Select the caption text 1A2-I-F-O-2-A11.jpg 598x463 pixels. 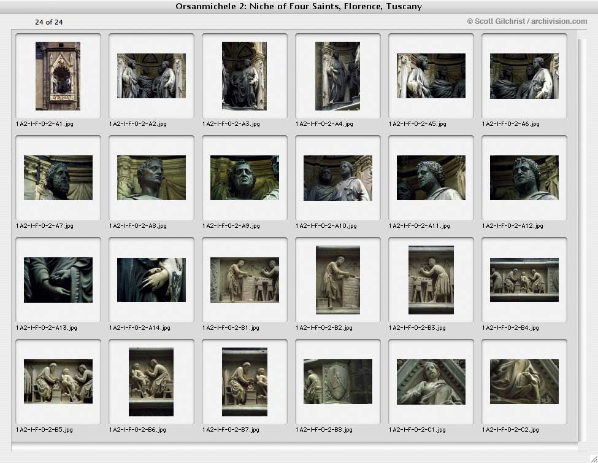click(x=419, y=225)
